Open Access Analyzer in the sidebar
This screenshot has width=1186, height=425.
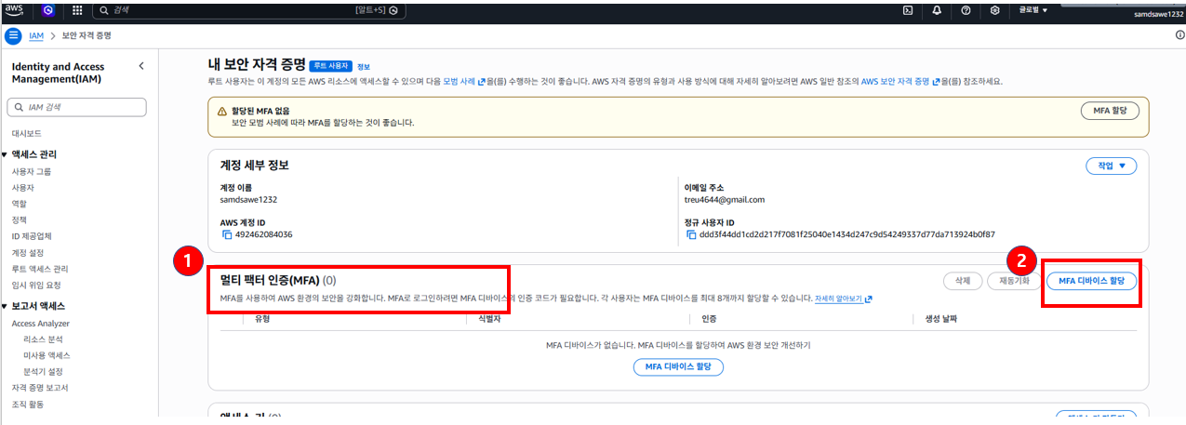tap(41, 324)
